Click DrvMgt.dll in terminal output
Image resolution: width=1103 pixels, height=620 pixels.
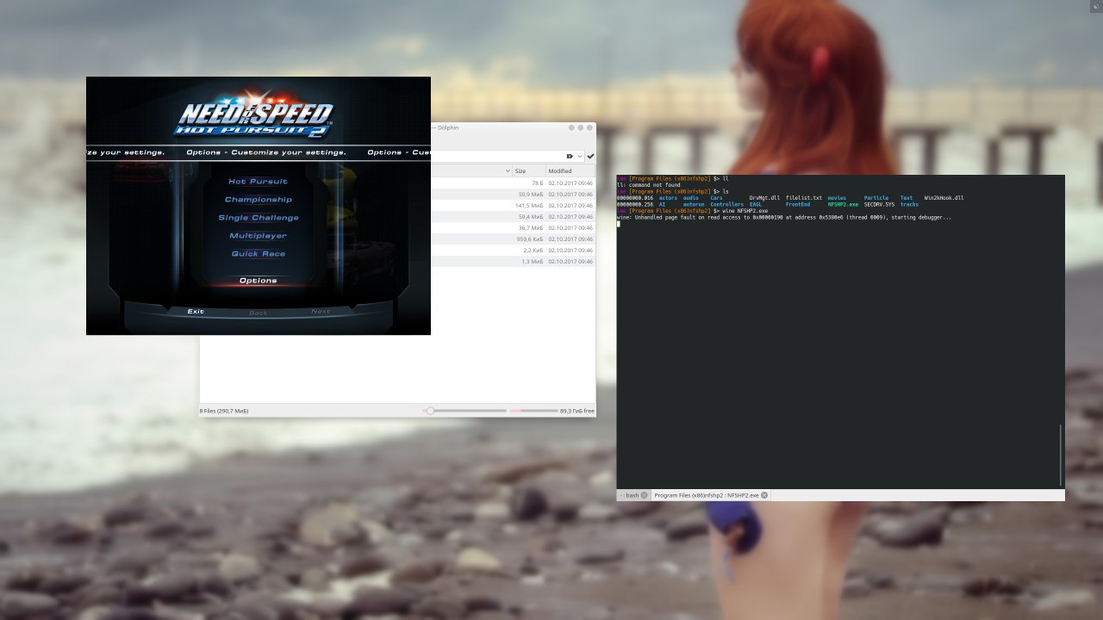tap(764, 198)
